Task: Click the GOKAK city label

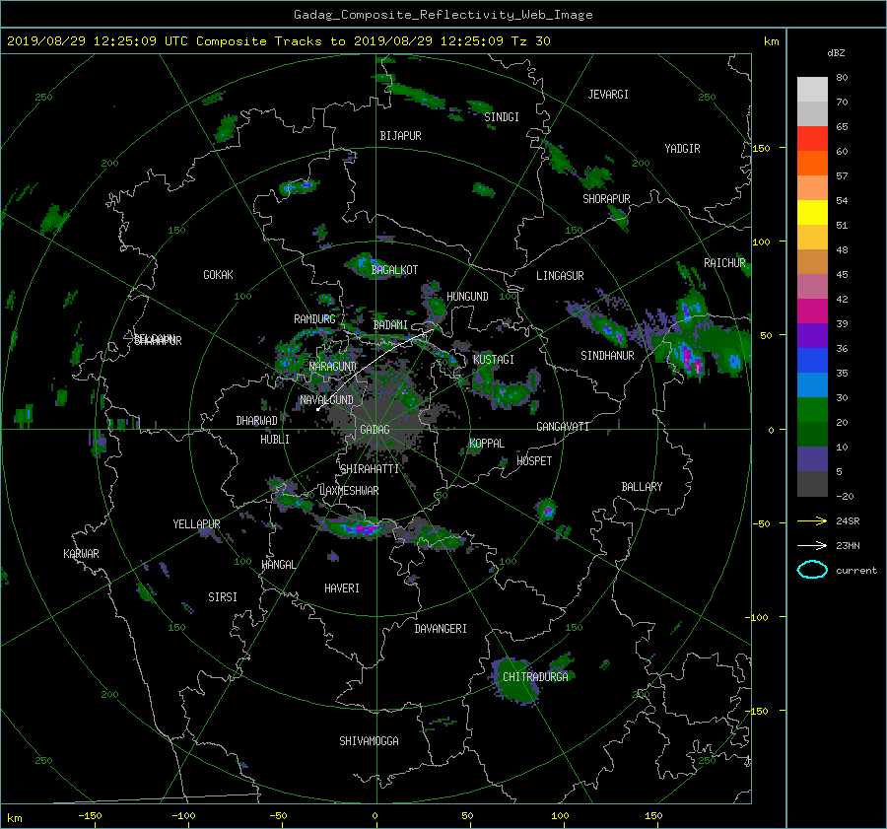Action: 219,275
